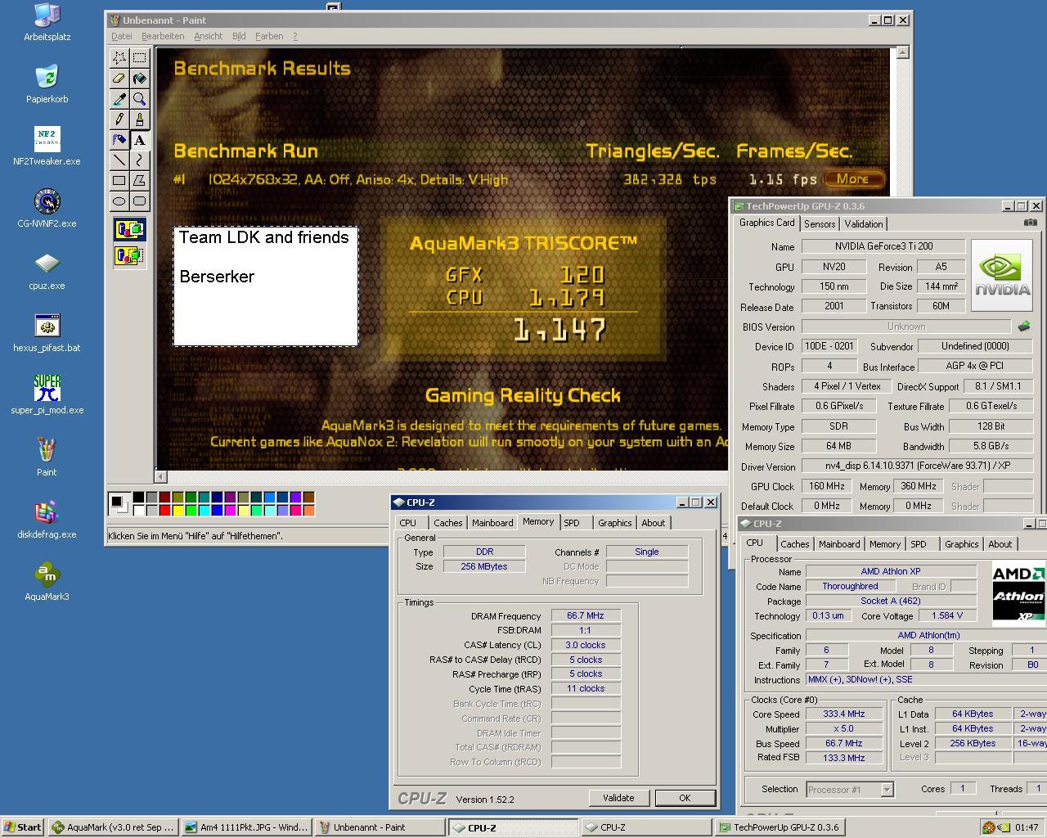Screen dimensions: 1047x838
Task: Open the AquaMark3 desktop shortcut
Action: [x=47, y=582]
